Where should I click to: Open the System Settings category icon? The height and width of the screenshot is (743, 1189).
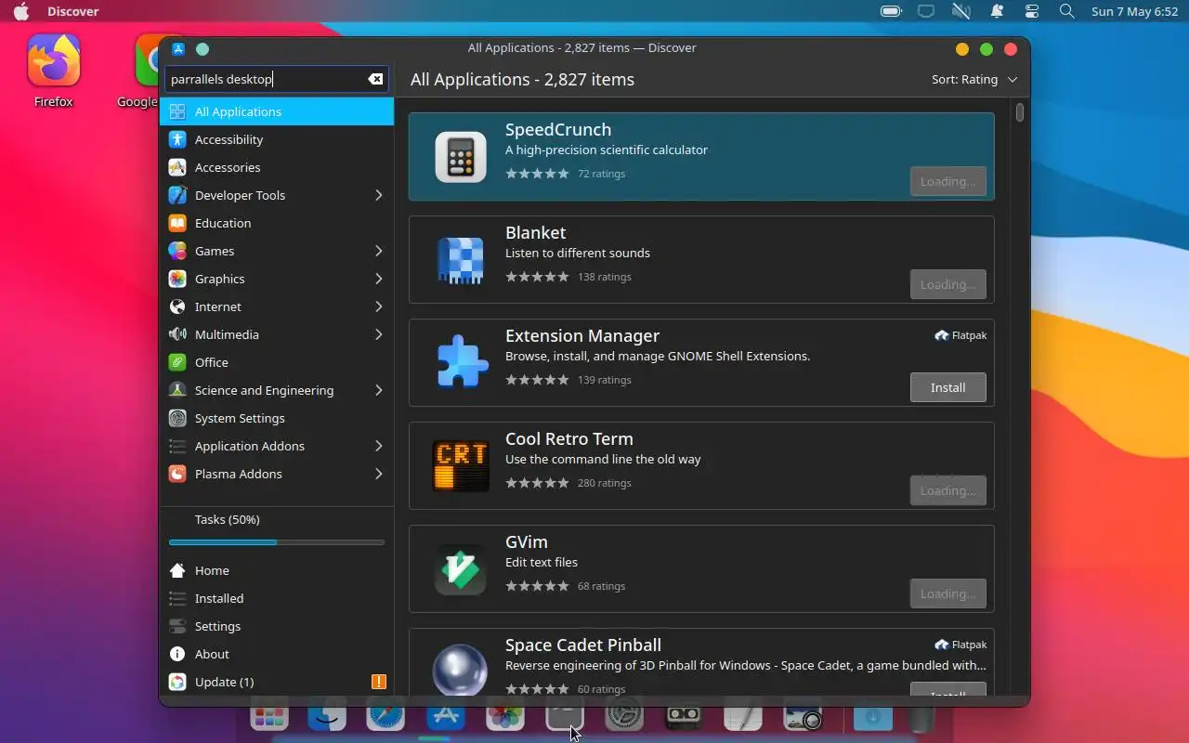[177, 418]
